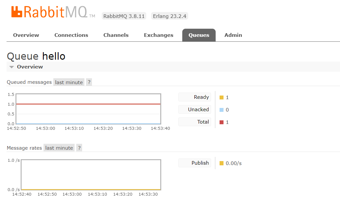Open help '?' for Message rates

tap(79, 148)
